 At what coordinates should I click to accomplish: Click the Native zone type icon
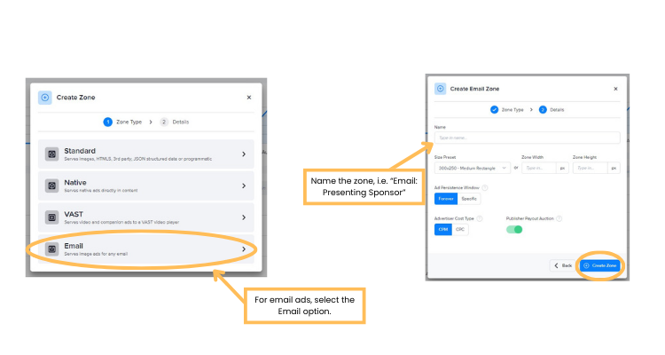coord(52,185)
